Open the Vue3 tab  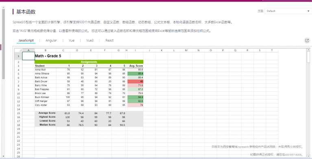click(90, 41)
